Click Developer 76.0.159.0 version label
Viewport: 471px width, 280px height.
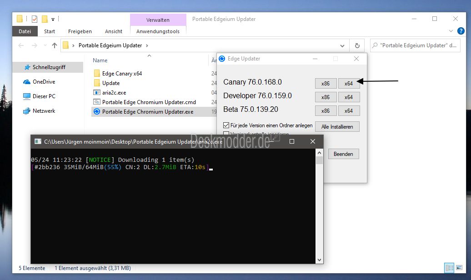click(x=257, y=96)
